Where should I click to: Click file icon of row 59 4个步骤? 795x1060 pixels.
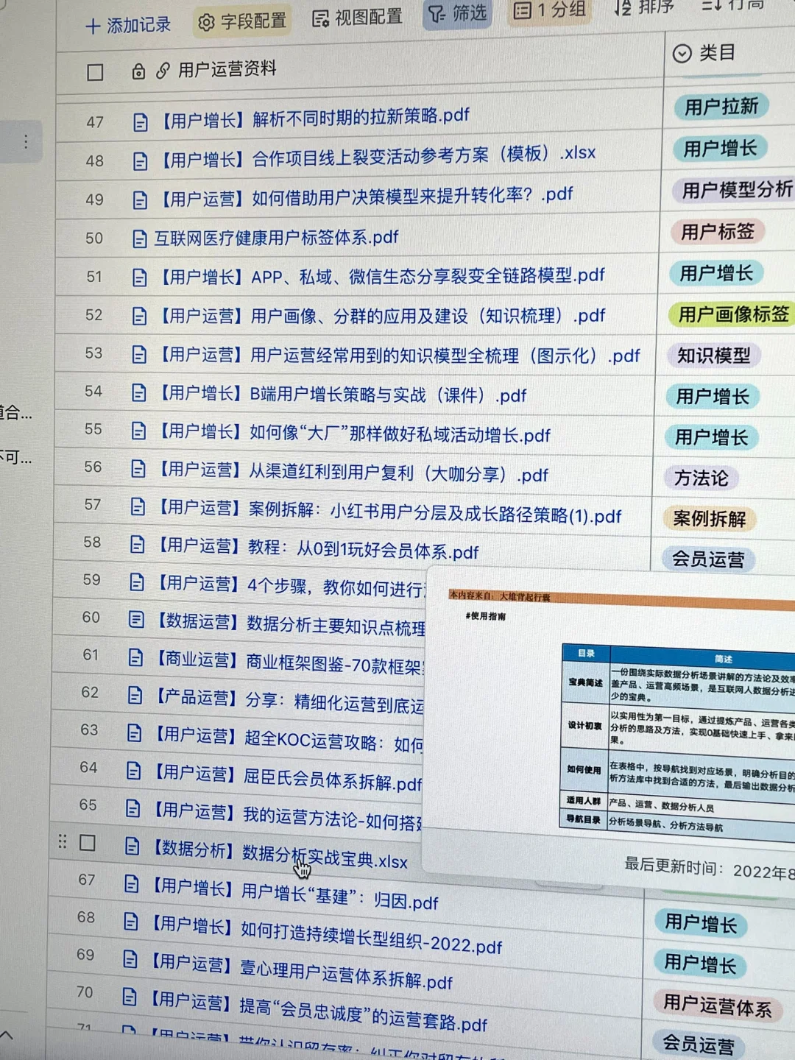pos(136,582)
